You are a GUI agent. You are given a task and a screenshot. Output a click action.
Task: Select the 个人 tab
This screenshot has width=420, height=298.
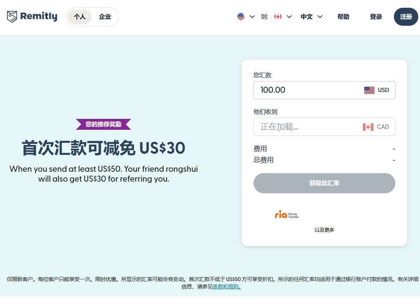[x=80, y=17]
